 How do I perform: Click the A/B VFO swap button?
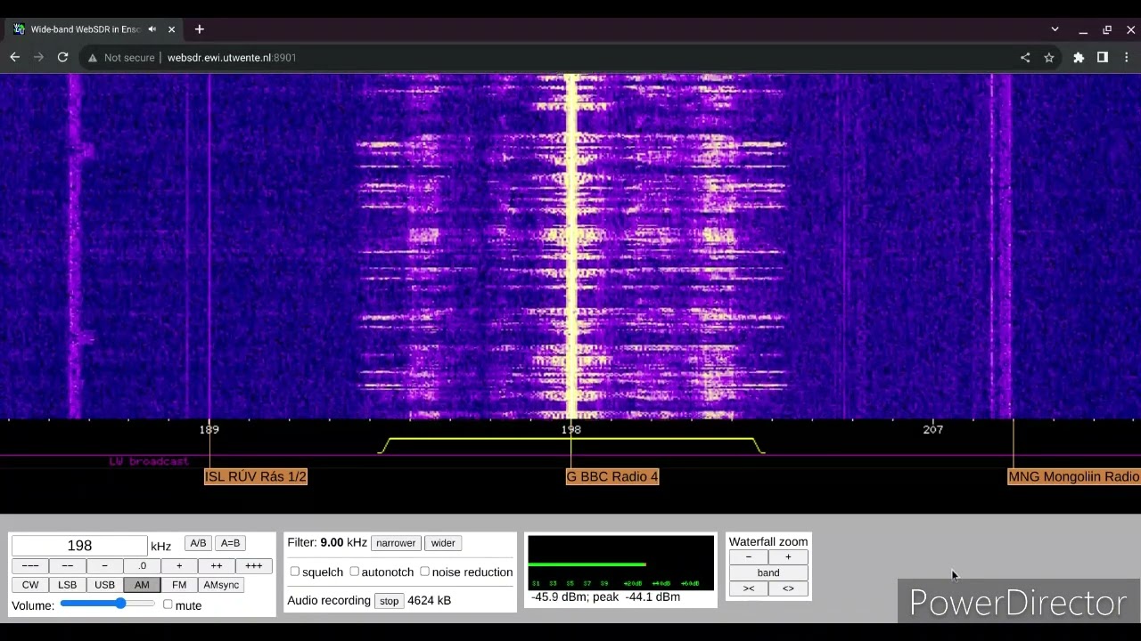point(198,543)
